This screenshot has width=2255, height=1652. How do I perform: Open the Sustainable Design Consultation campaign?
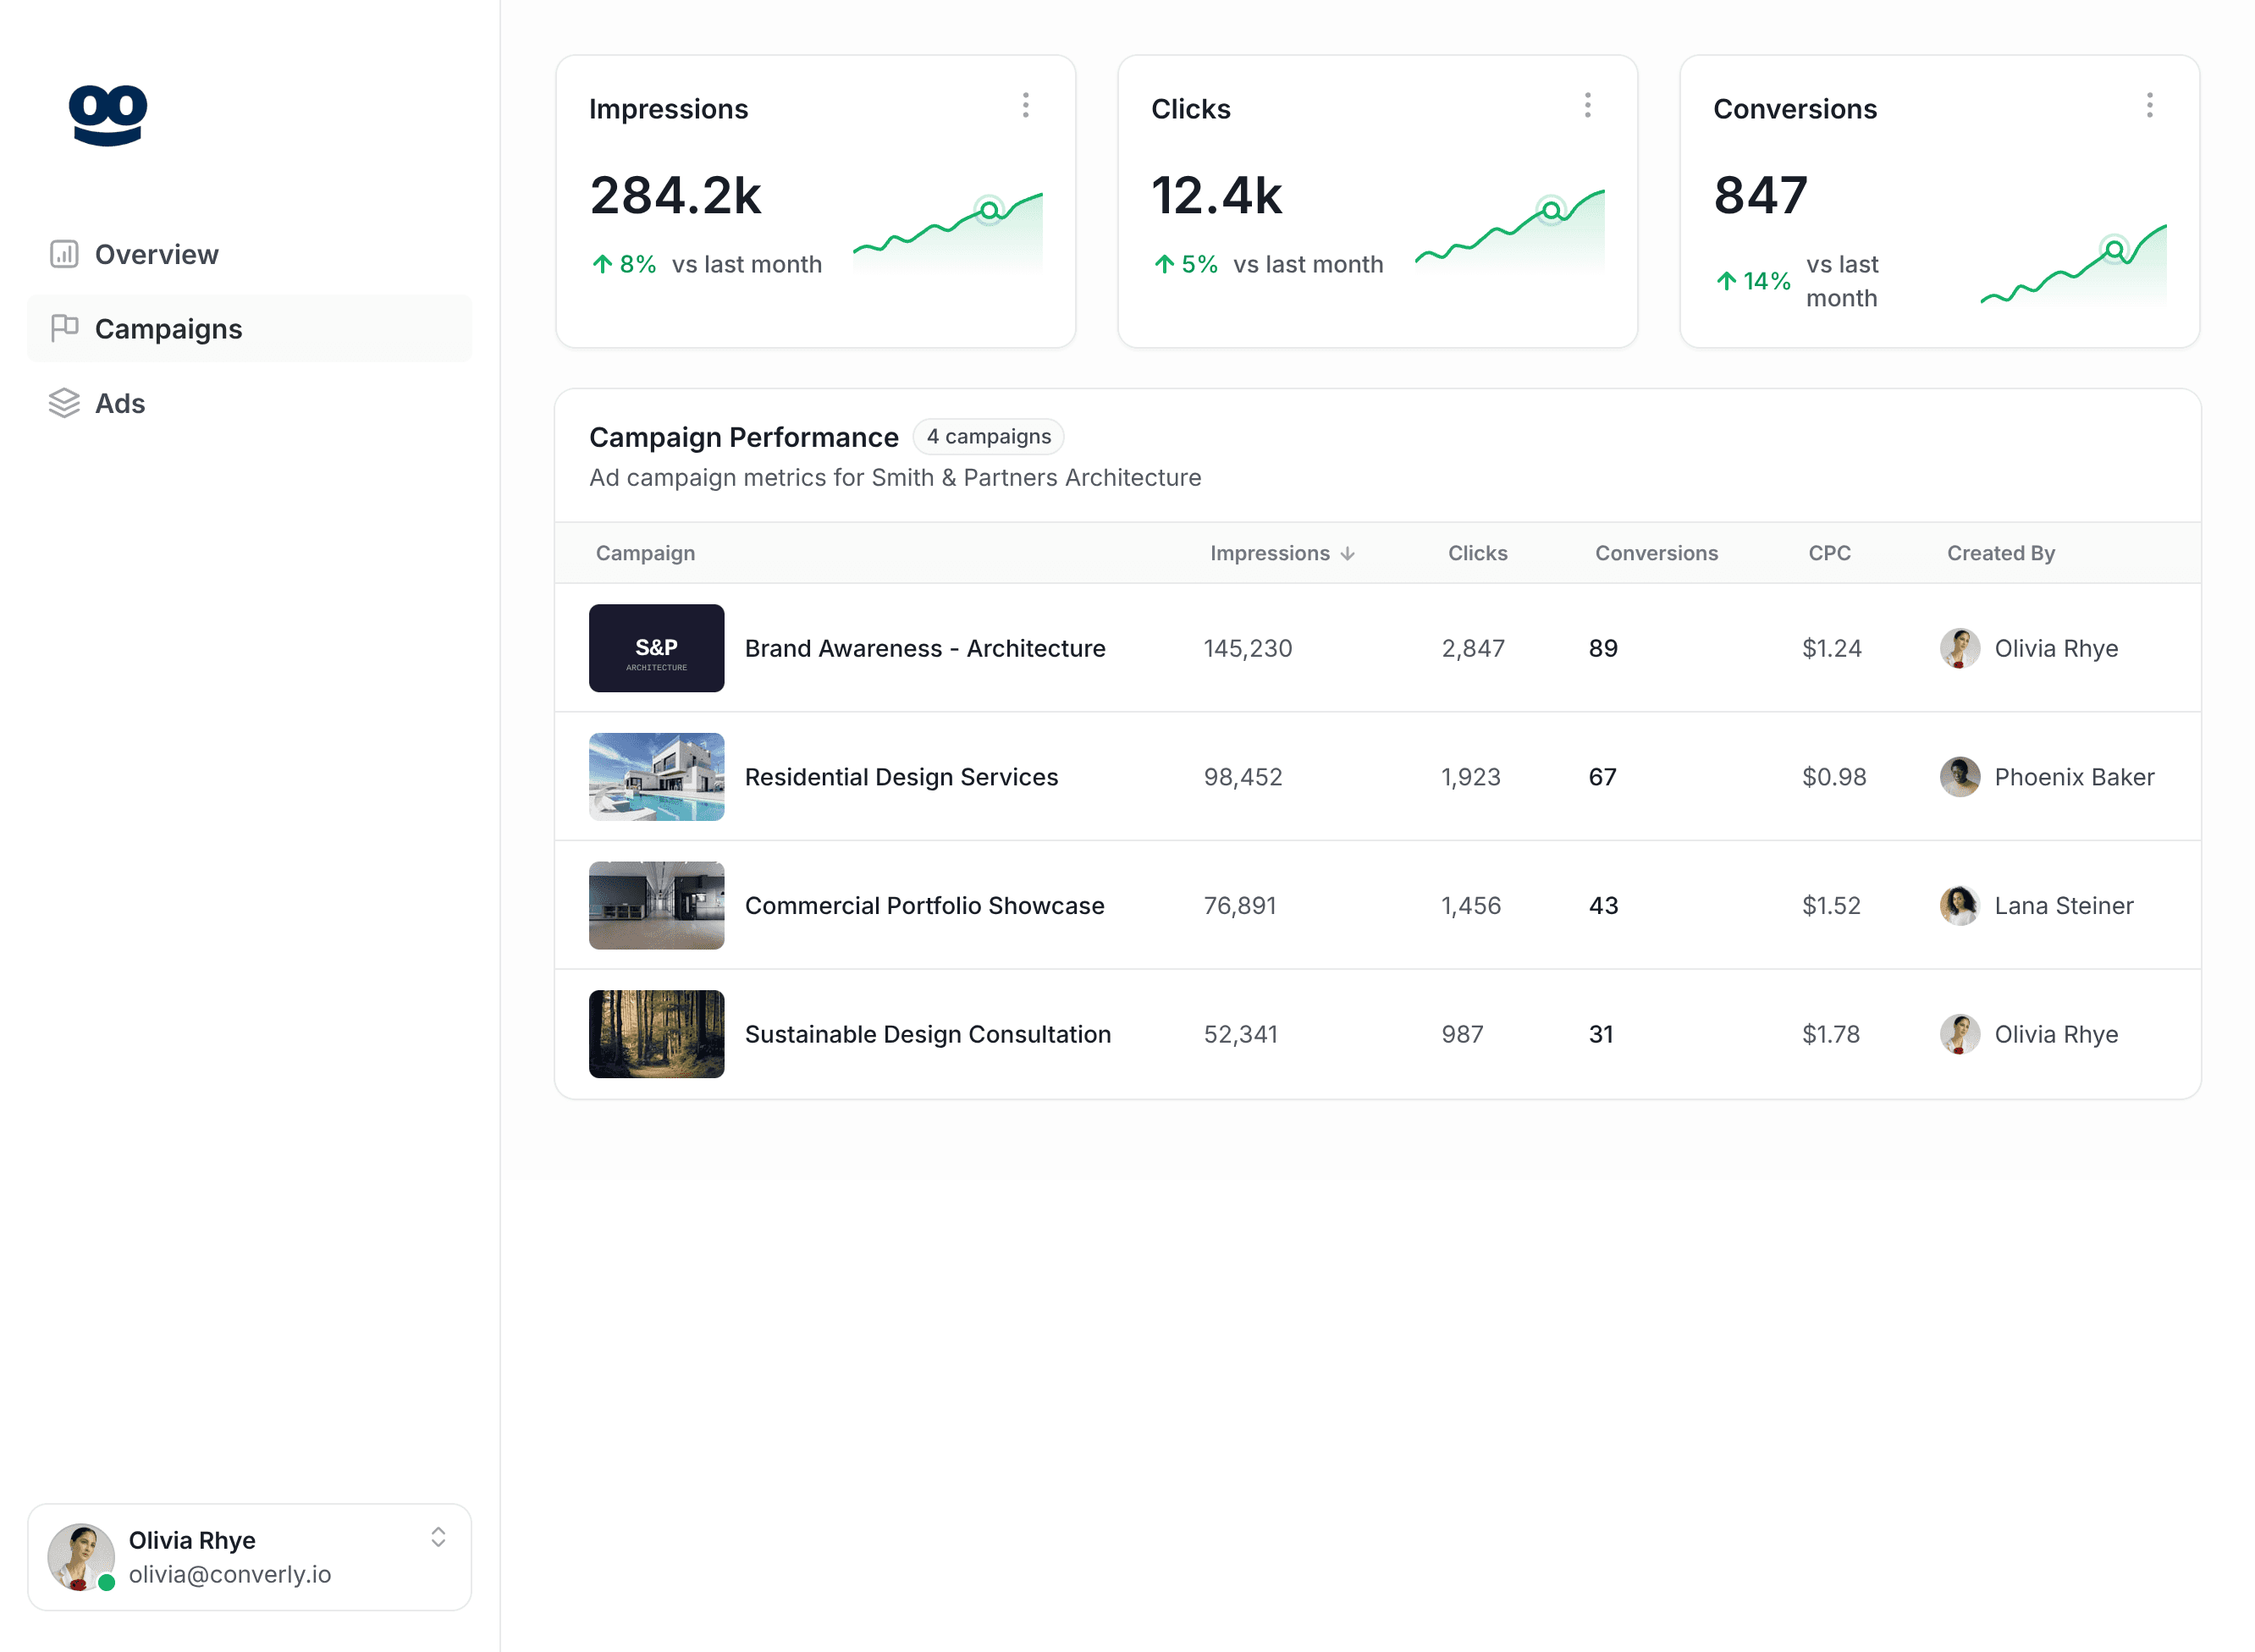tap(927, 1034)
